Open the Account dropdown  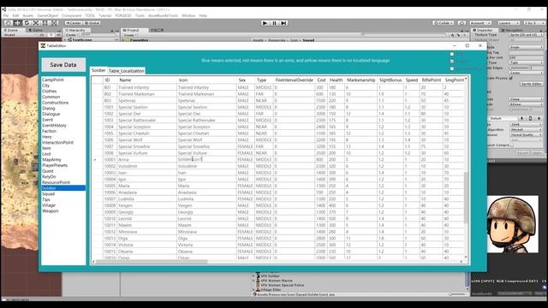[x=480, y=23]
